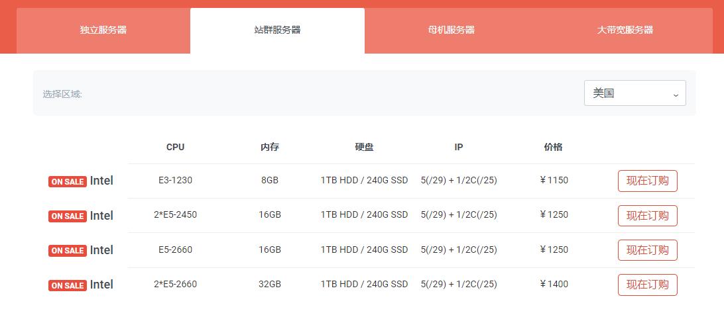The height and width of the screenshot is (317, 724).
Task: Click ON SALE badge in E5-2660 16GB row
Action: coord(68,251)
